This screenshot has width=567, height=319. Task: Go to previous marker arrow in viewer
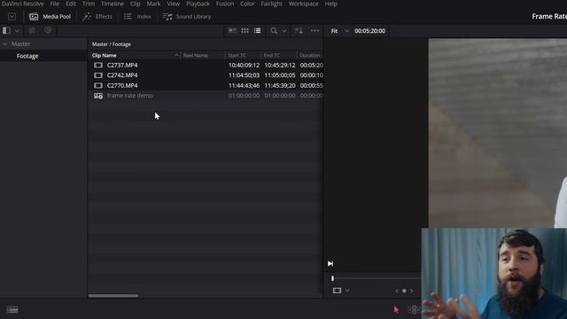tap(397, 291)
